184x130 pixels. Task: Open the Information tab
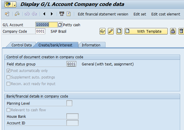coord(91,45)
